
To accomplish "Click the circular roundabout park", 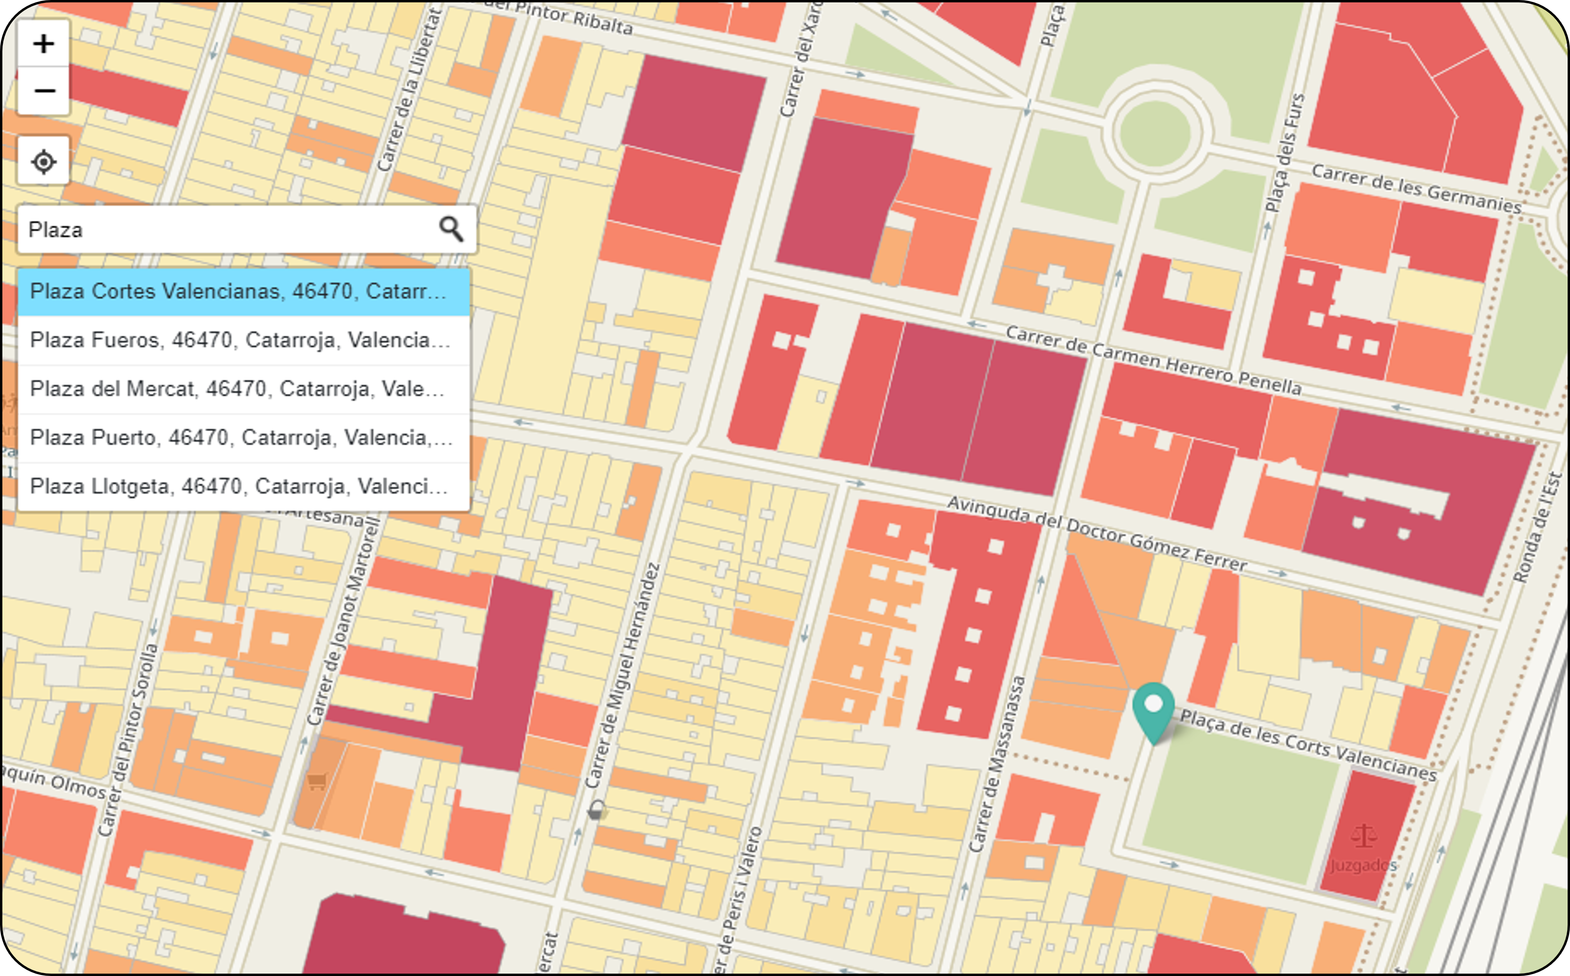I will coord(1155,133).
